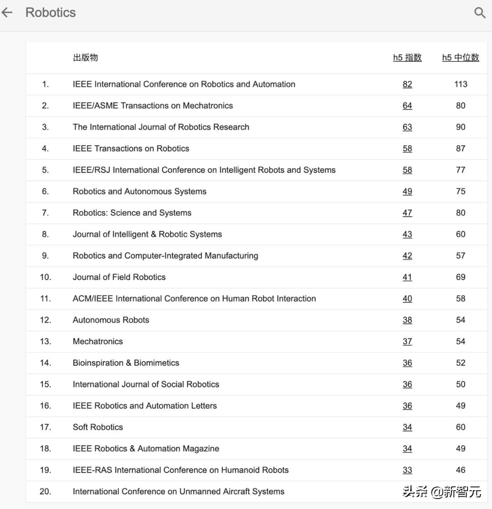
Task: Open h5-index 36 for Bioinspiration & Biomimetics
Action: pyautogui.click(x=407, y=362)
